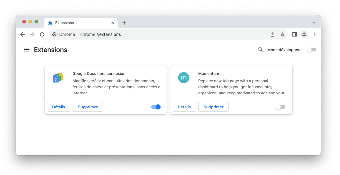The height and width of the screenshot is (175, 340).
Task: Reload the page with the refresh icon
Action: (x=42, y=34)
